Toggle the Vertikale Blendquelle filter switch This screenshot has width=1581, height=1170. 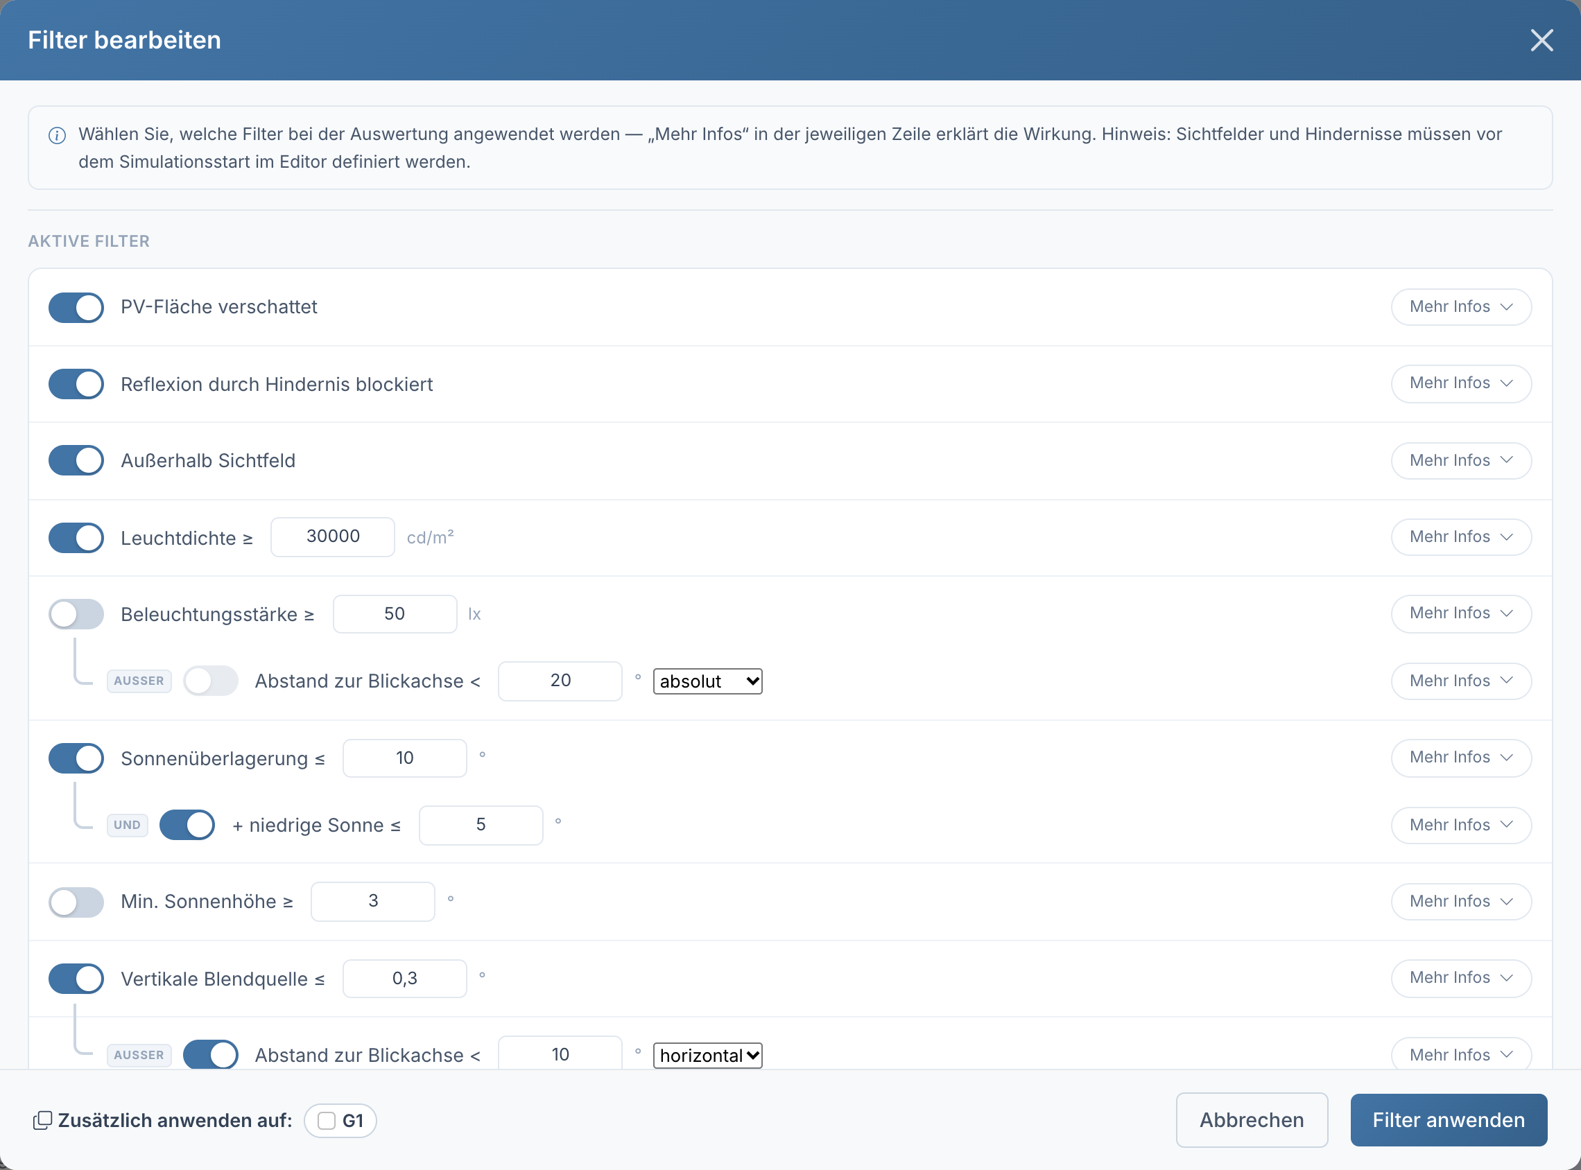[x=76, y=979]
